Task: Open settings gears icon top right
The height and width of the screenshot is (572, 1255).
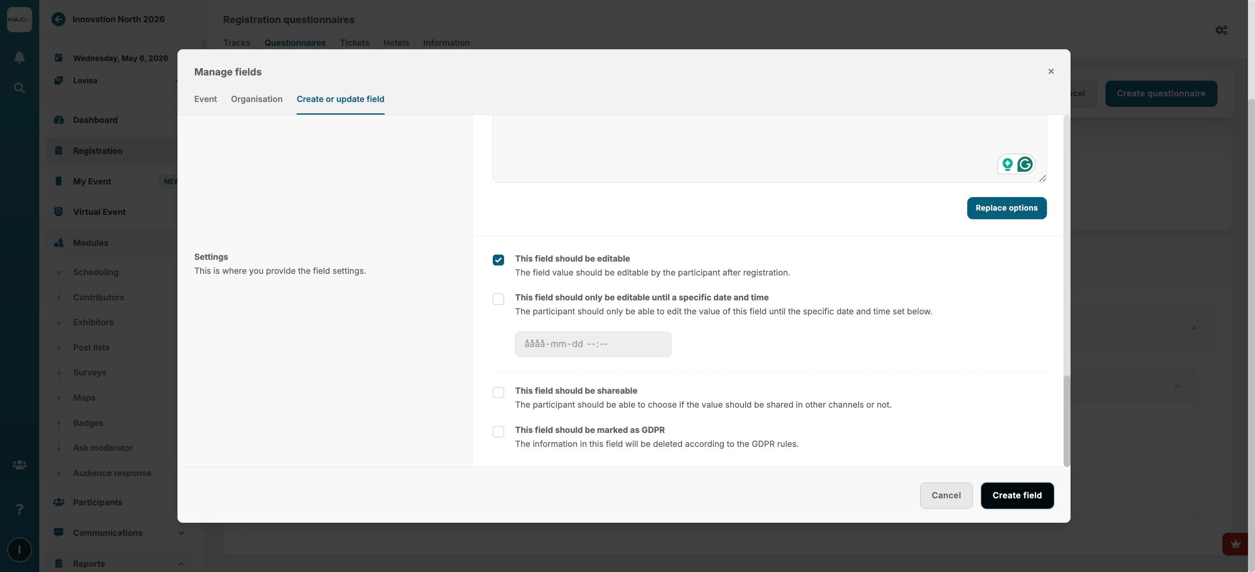Action: (1221, 30)
